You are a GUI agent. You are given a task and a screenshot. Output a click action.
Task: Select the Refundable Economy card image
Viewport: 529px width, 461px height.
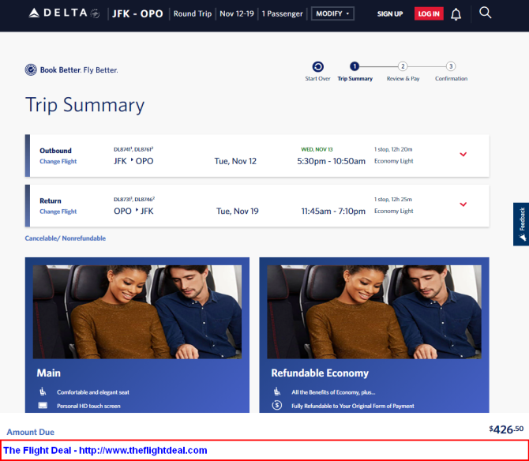coord(374,312)
